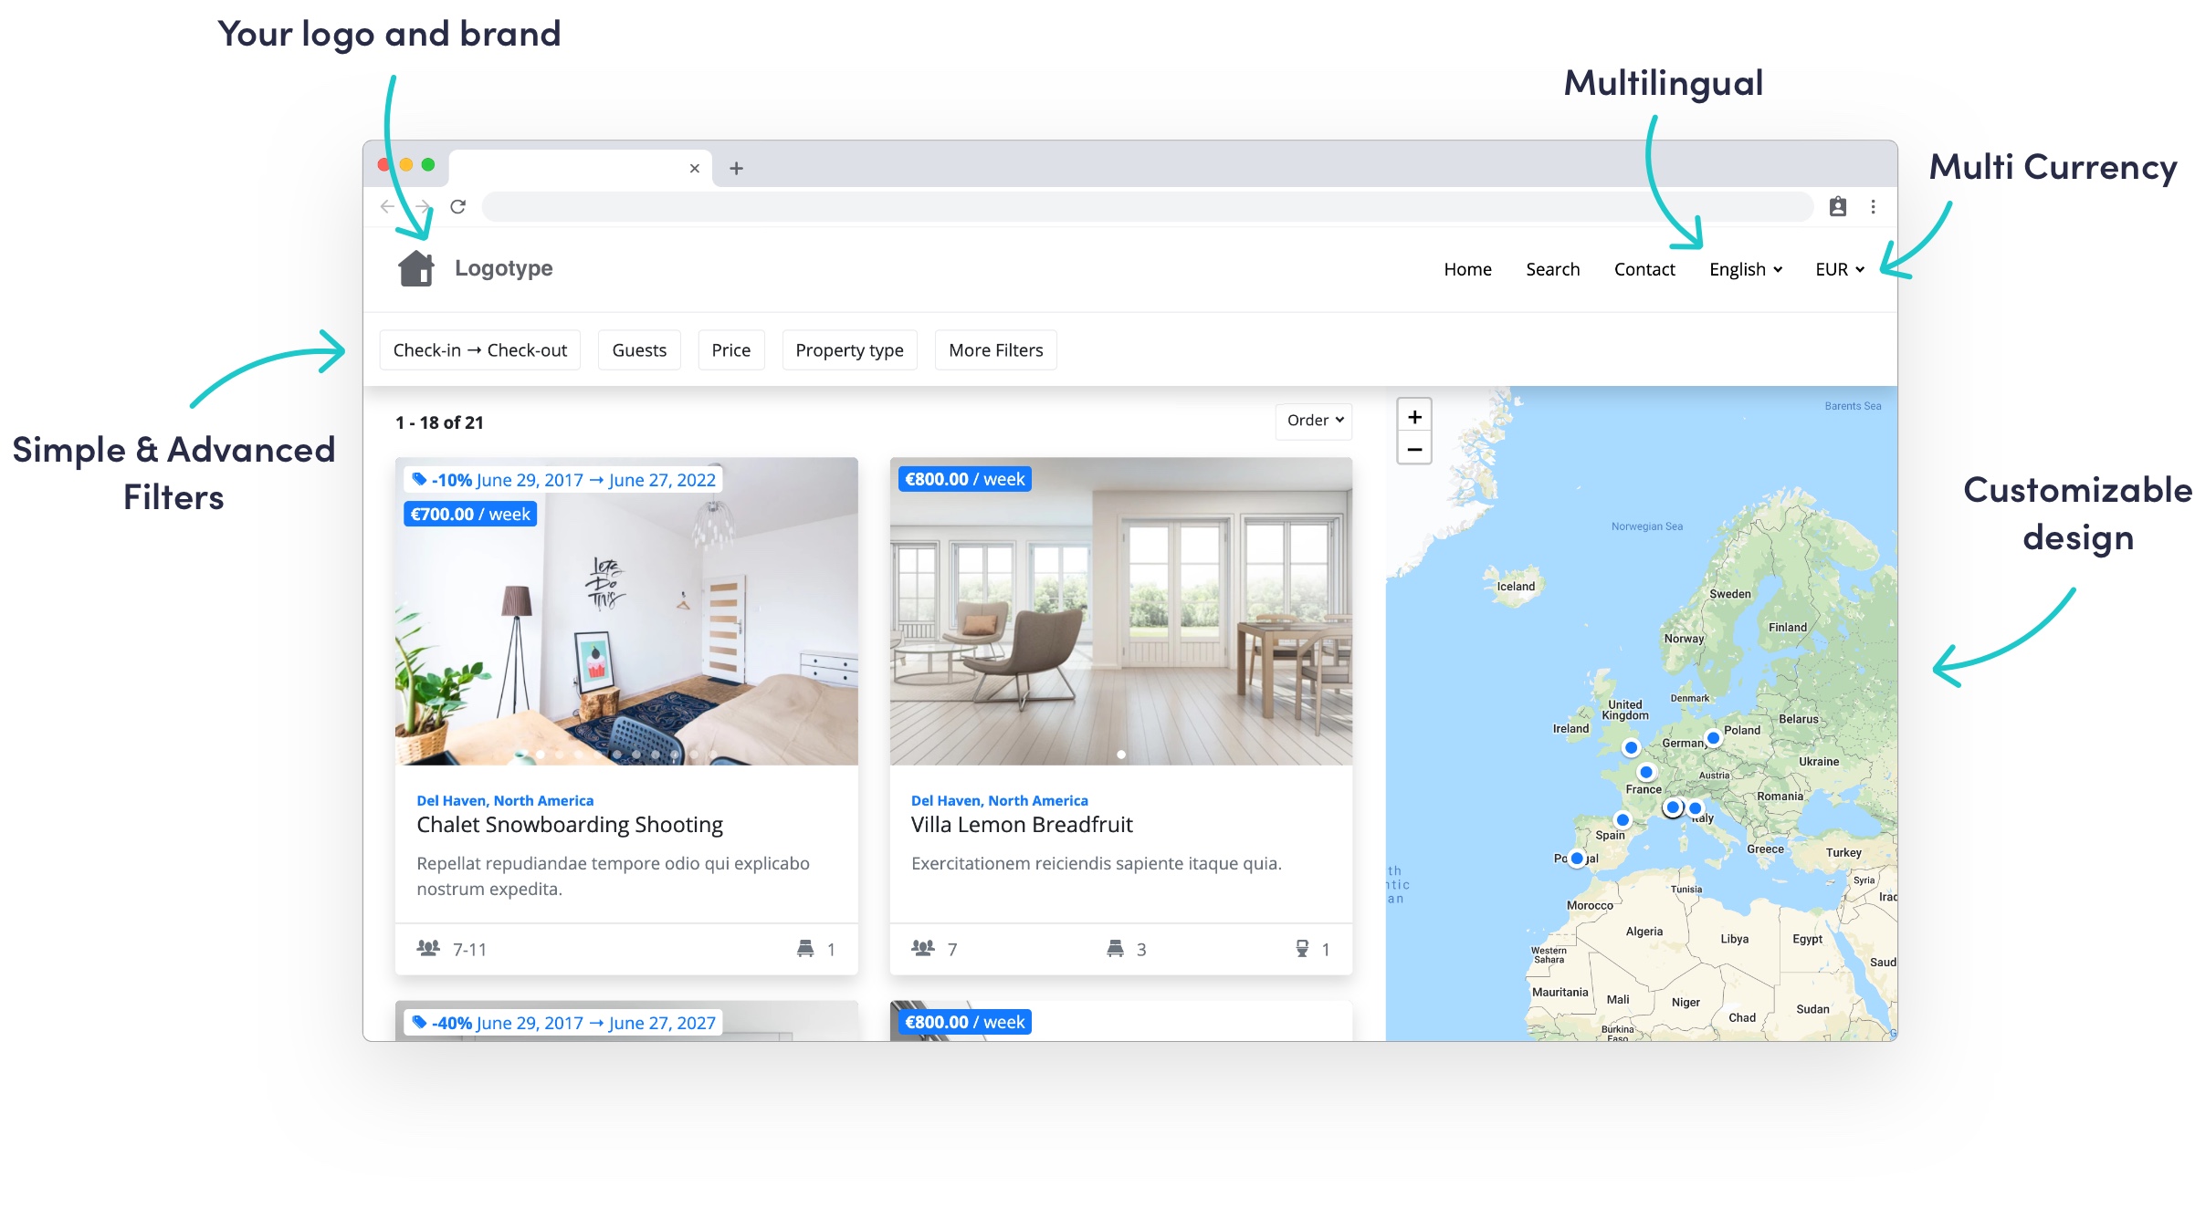The width and height of the screenshot is (2195, 1208).
Task: Click the 'Exercitationem reiciendis sapiente' description text
Action: [1097, 863]
